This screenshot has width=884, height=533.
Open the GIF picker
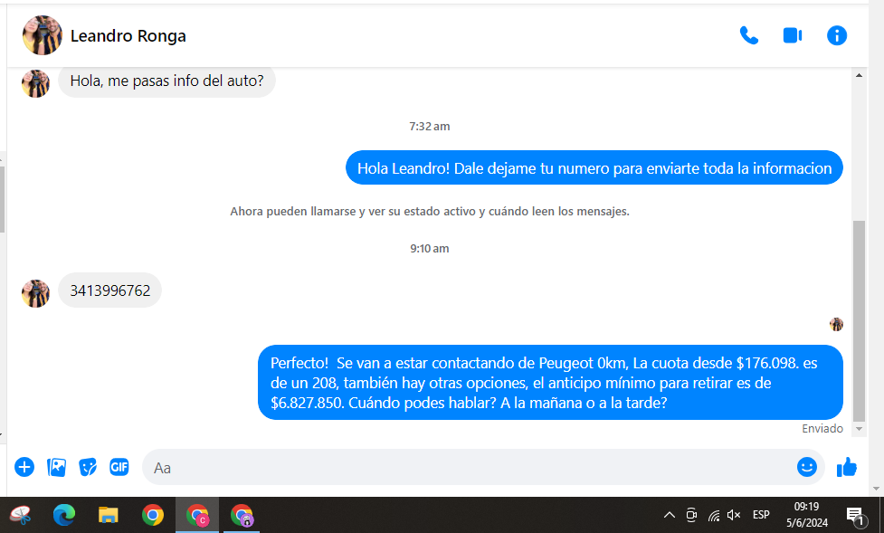point(119,467)
